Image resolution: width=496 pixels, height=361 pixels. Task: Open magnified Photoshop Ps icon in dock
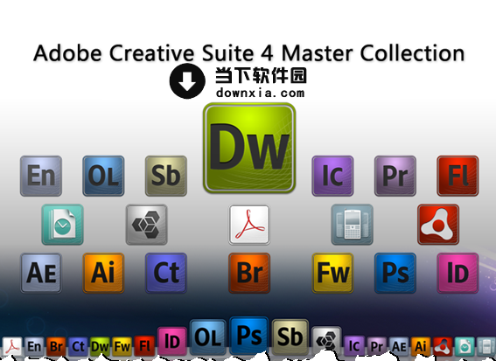pyautogui.click(x=249, y=336)
